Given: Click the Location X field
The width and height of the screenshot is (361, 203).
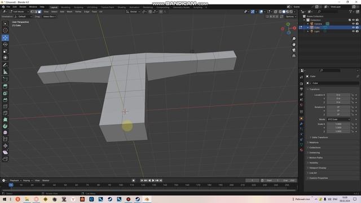Looking at the screenshot, I should pyautogui.click(x=338, y=95).
